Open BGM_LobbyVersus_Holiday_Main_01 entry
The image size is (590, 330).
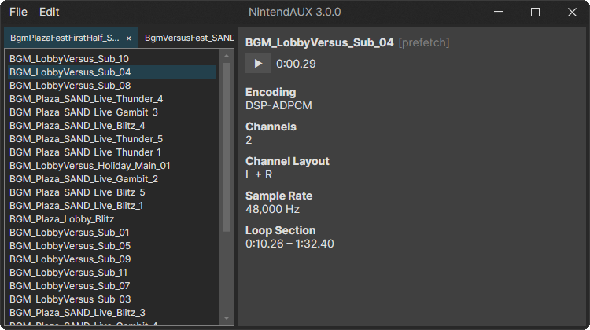coord(112,165)
